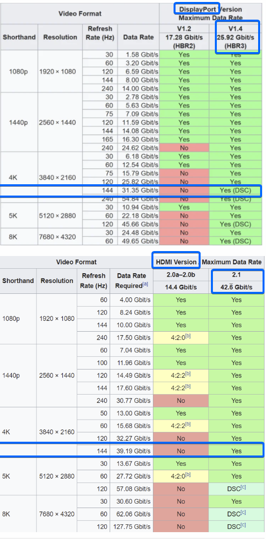Open footnote [b] in the 27.72 Gbit/s row

point(188,474)
